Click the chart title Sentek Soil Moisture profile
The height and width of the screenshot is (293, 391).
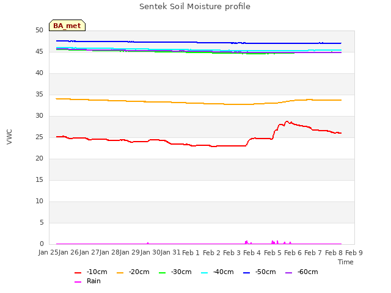click(x=195, y=7)
